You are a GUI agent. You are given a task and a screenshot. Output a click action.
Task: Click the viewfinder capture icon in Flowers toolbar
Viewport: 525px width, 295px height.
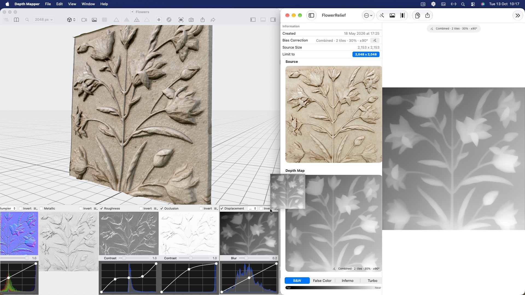coord(181,20)
